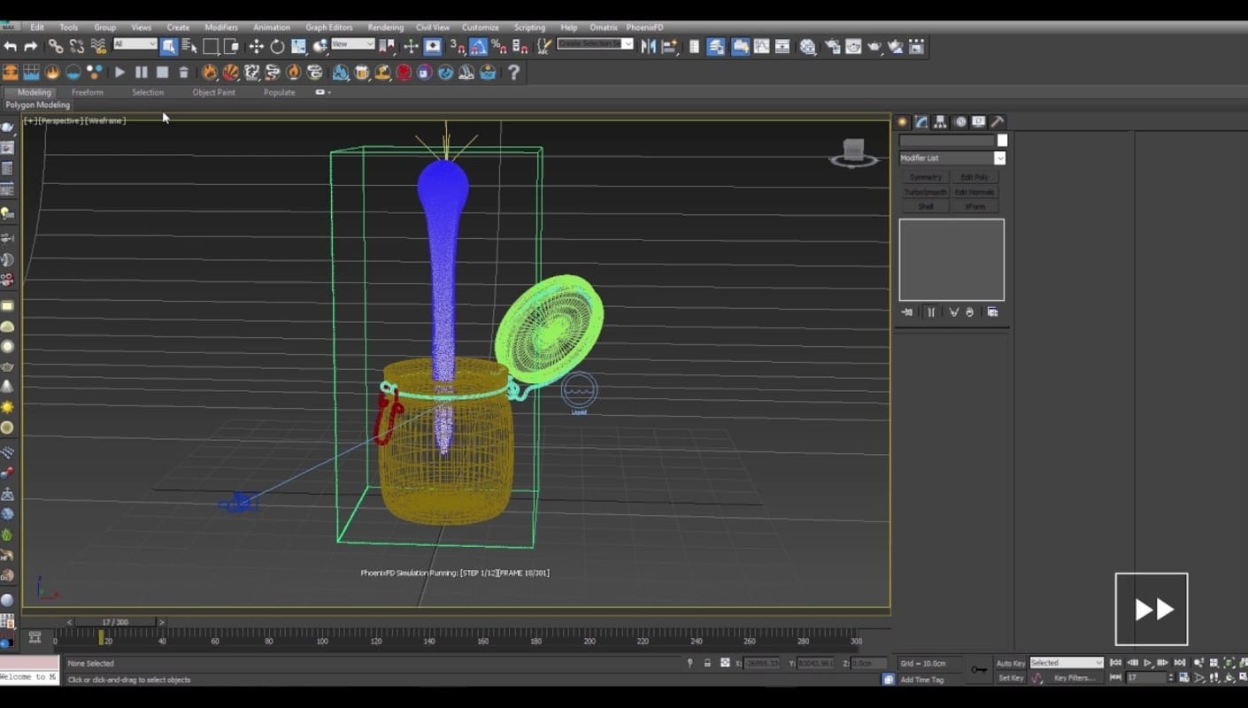Click the PhoenixFD delete cache trash icon
1248x708 pixels.
coord(184,73)
